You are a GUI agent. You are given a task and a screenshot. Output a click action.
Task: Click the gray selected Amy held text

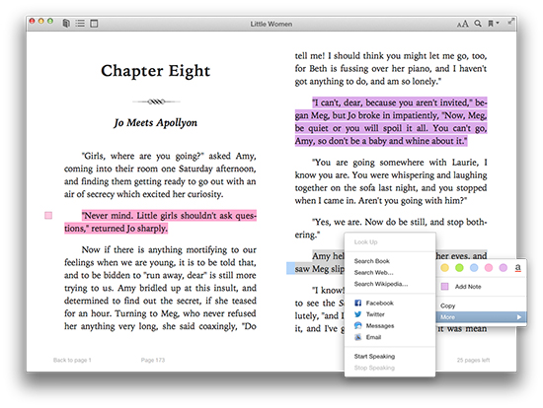coord(319,262)
